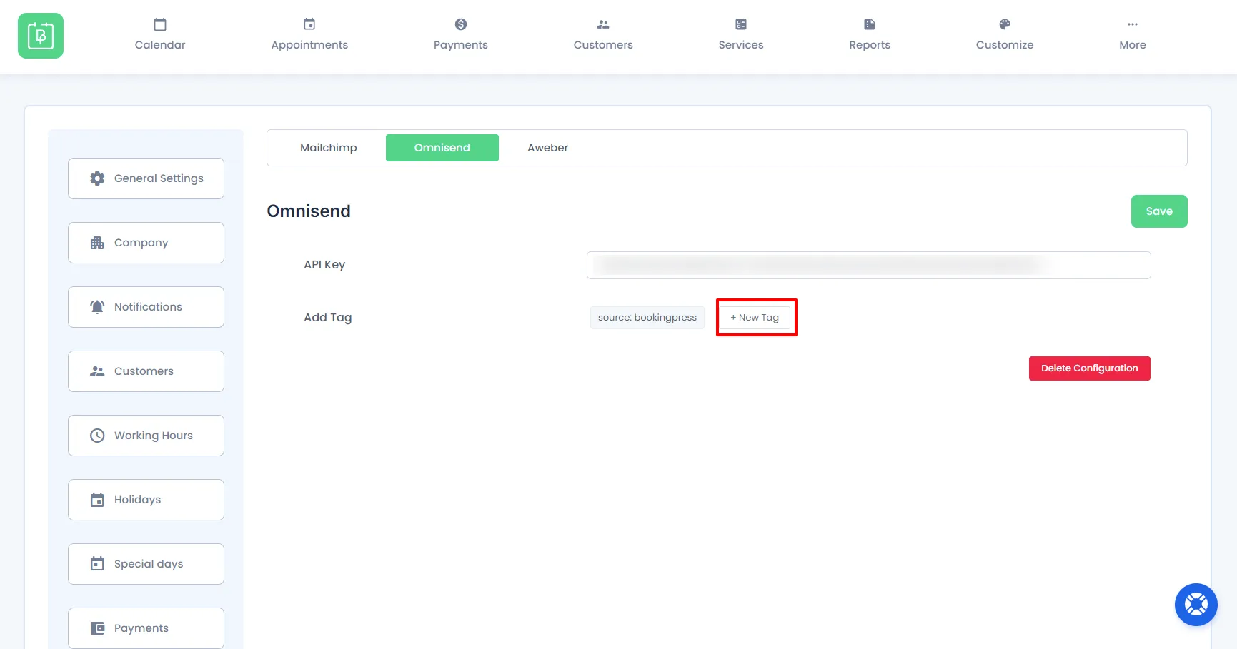
Task: Open the Services menu label
Action: [x=741, y=45]
